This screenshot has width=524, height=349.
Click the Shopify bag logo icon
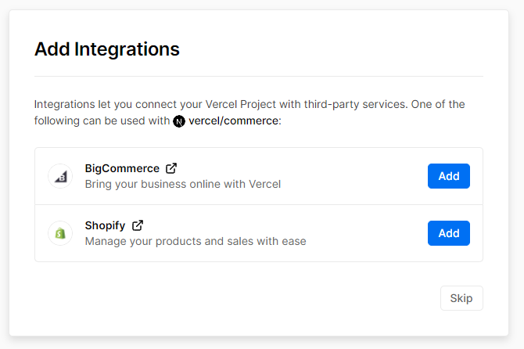(60, 233)
